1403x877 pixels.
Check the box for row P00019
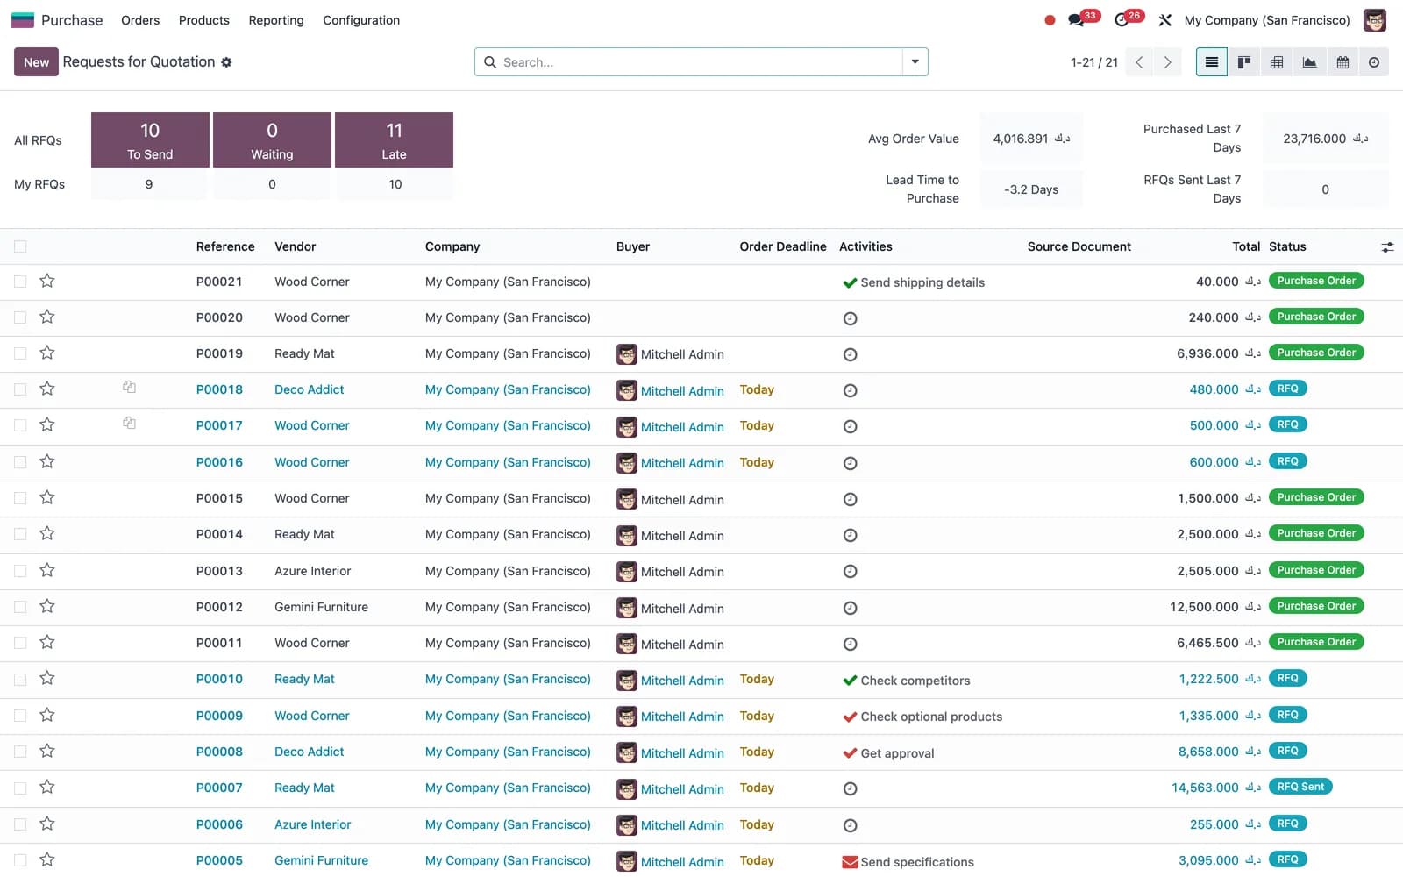click(x=20, y=353)
